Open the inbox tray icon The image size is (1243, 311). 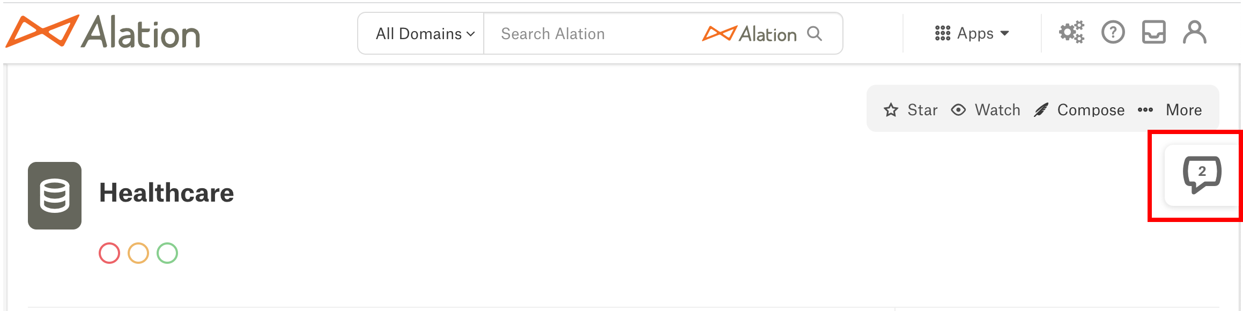click(x=1153, y=33)
